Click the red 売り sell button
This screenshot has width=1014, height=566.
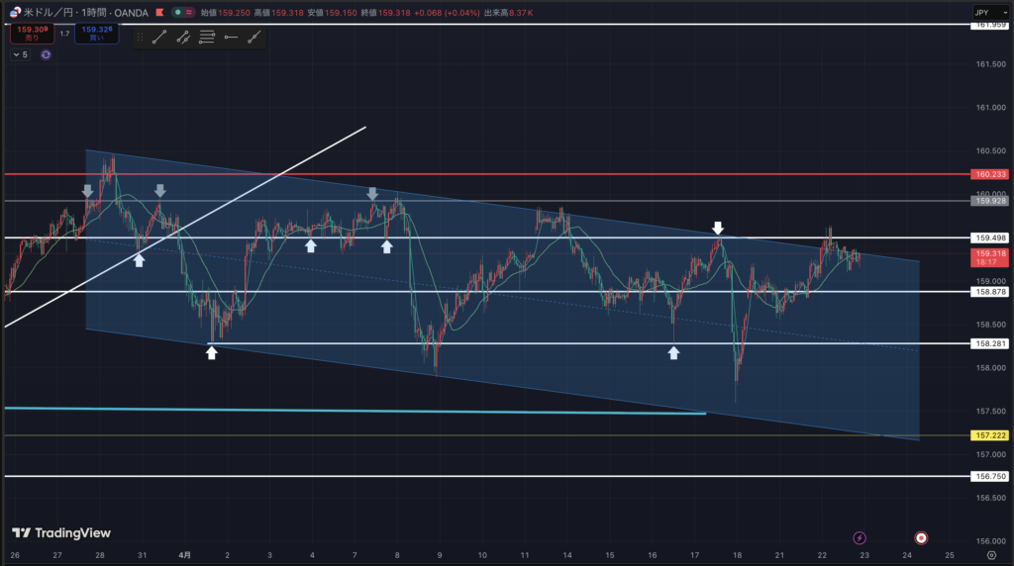(x=27, y=34)
